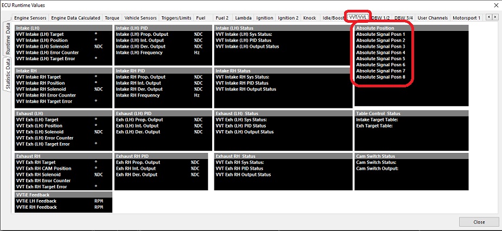Go to the Triggers/Limits tab
502x231 pixels.
pos(177,18)
